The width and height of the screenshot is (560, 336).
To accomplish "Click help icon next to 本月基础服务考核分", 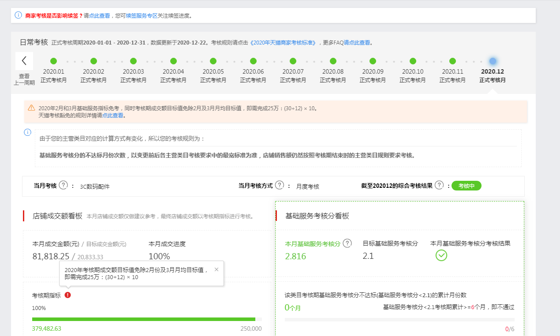I will tap(347, 243).
